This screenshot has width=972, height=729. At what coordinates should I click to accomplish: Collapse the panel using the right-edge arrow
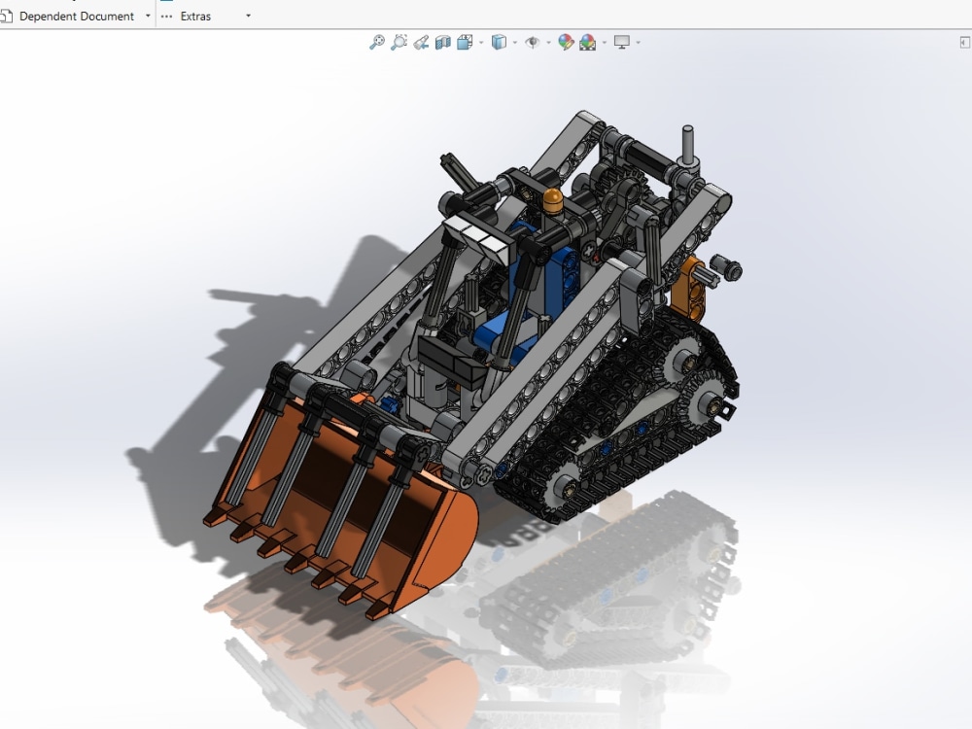963,43
